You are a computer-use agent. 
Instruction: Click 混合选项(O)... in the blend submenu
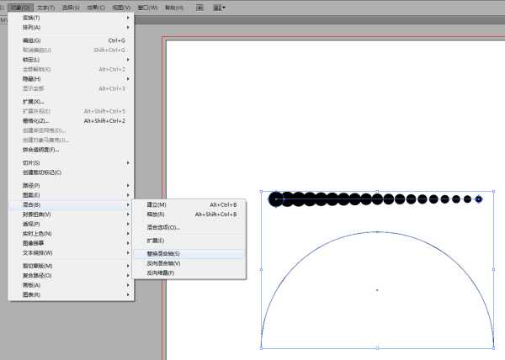pos(163,227)
